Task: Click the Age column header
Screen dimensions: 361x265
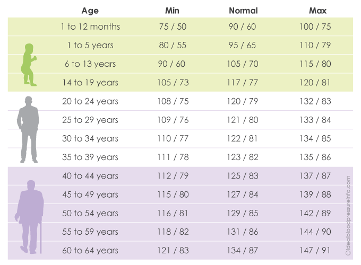Action: pyautogui.click(x=90, y=10)
